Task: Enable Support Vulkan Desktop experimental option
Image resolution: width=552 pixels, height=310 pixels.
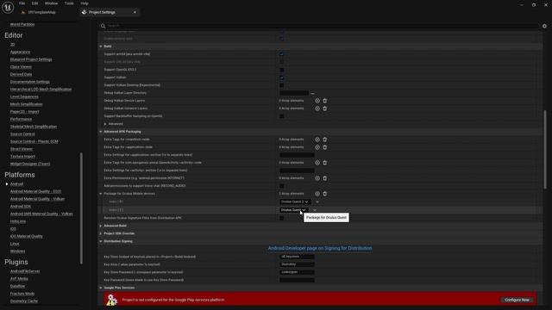Action: click(282, 85)
